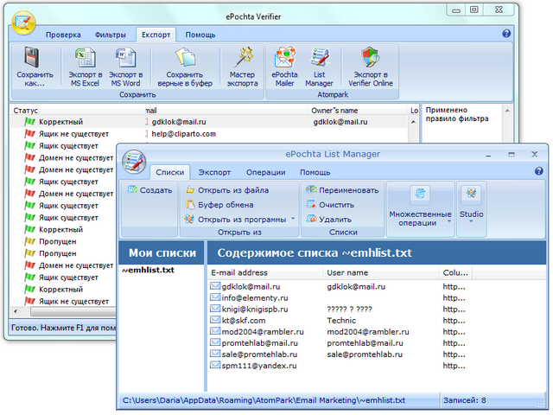
Task: Open Операции tab in List Manager
Action: click(x=266, y=173)
